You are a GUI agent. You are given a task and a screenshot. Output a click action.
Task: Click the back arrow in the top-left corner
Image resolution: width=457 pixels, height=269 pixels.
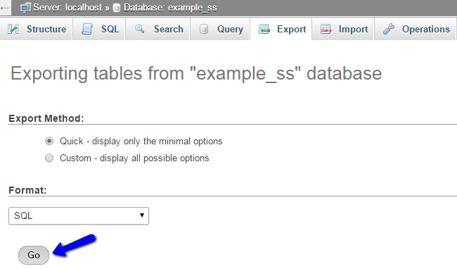pyautogui.click(x=5, y=8)
